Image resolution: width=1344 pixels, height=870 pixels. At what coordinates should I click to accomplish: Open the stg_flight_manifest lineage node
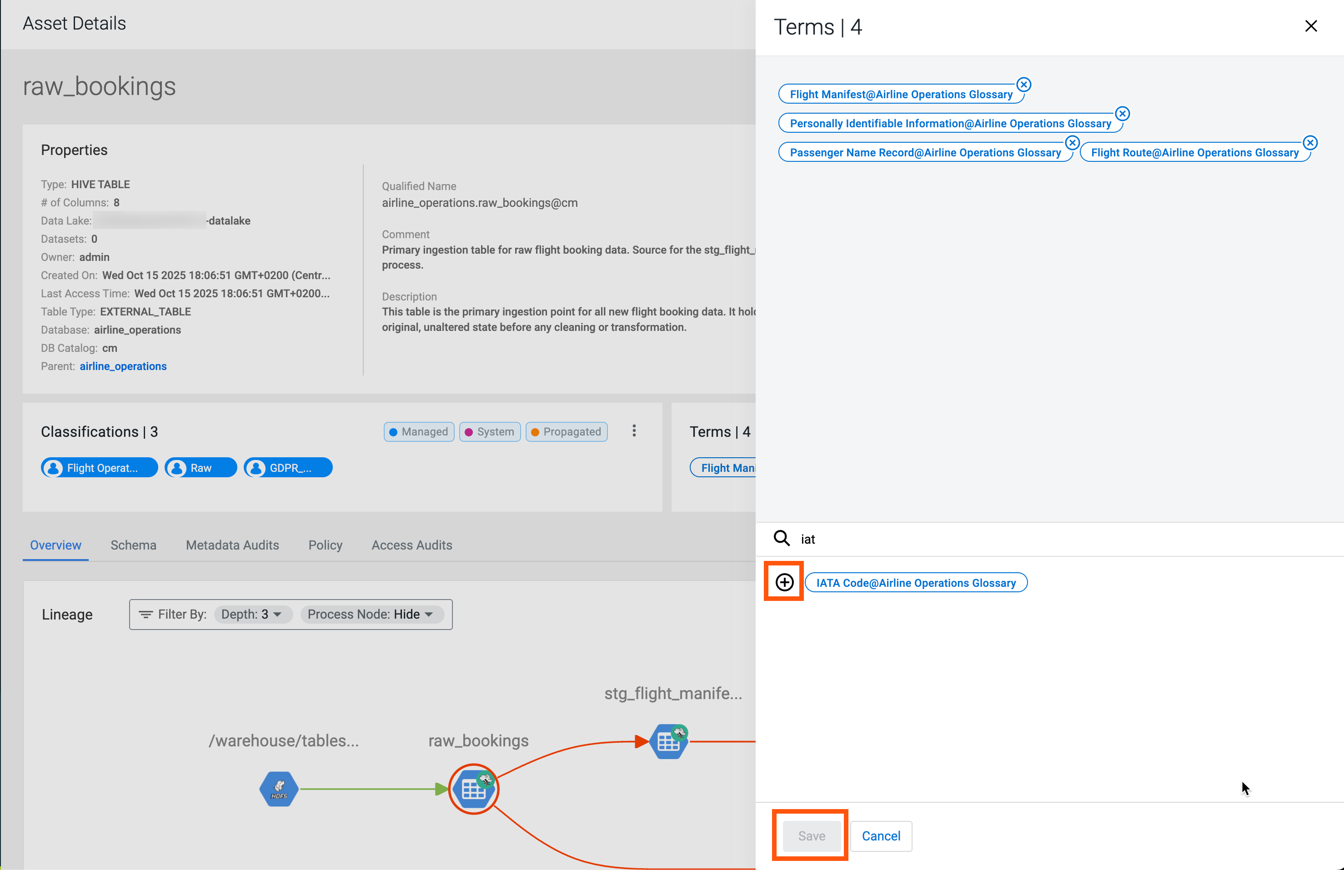(669, 741)
